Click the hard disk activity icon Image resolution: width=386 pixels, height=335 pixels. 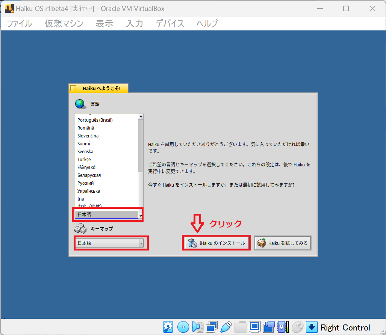pyautogui.click(x=168, y=327)
